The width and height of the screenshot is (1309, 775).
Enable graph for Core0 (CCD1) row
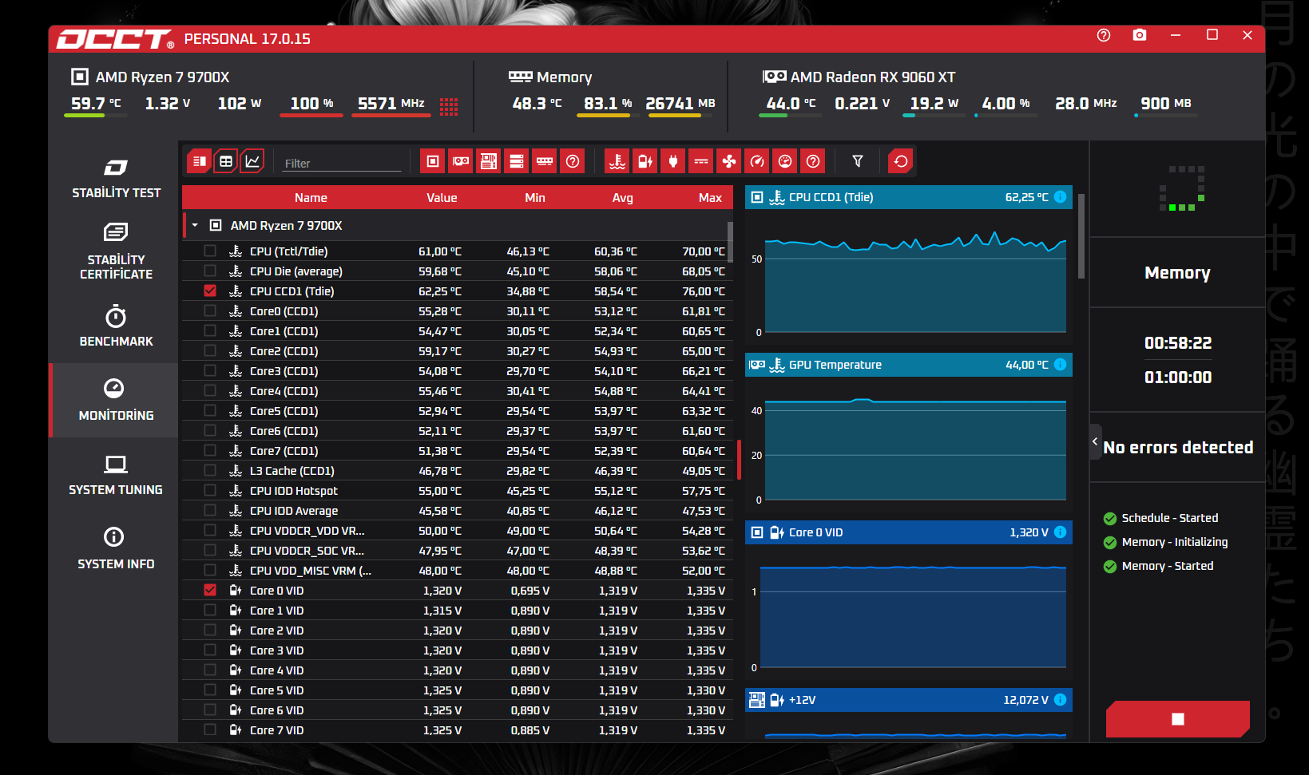pos(210,311)
